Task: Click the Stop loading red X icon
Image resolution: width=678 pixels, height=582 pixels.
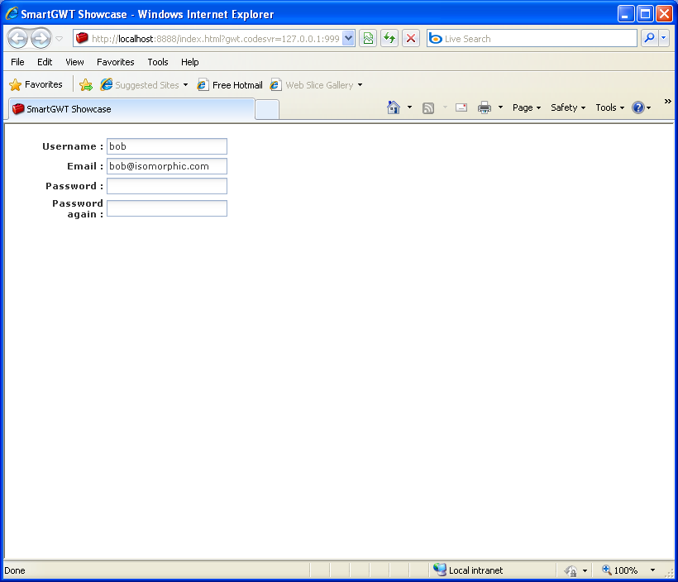Action: [411, 39]
